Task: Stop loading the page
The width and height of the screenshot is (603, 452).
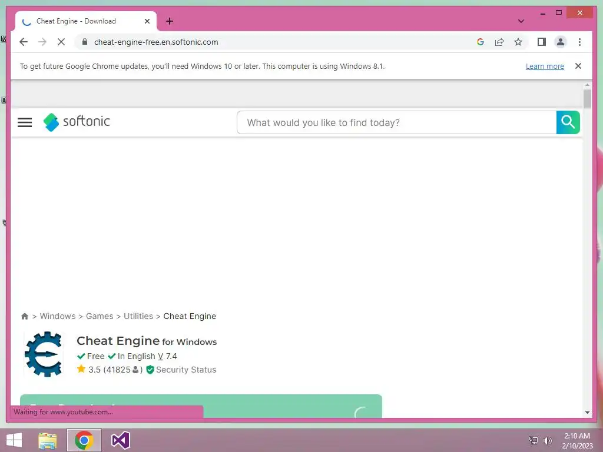Action: pos(61,42)
